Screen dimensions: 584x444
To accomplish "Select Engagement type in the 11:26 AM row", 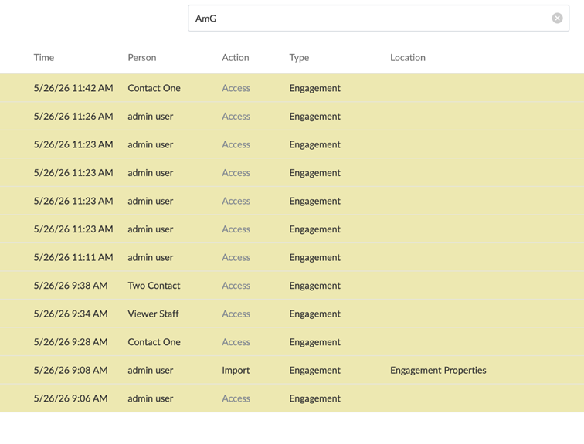I will 314,117.
